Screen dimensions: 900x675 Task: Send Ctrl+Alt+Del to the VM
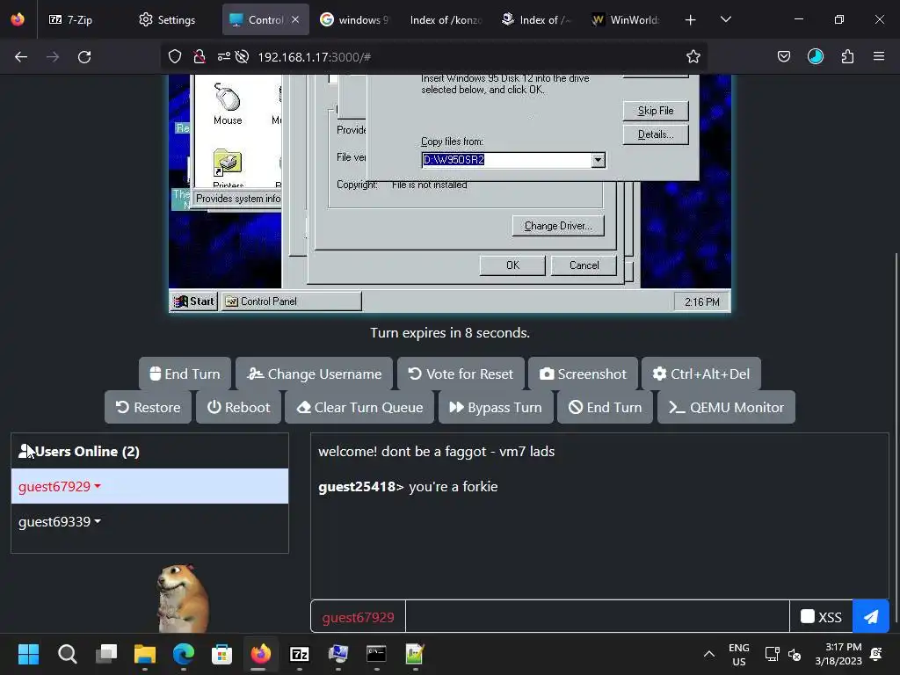(x=700, y=374)
